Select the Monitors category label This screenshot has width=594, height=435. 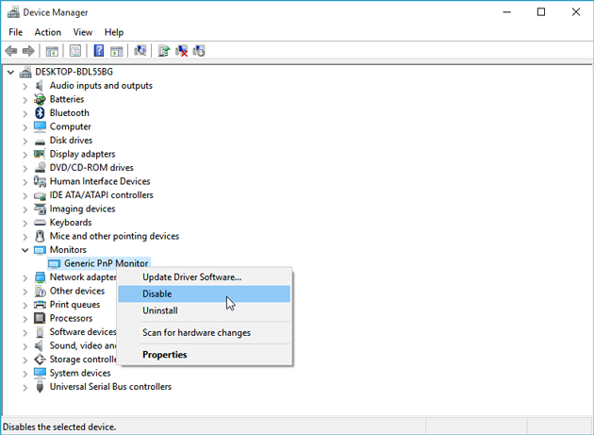pos(68,249)
